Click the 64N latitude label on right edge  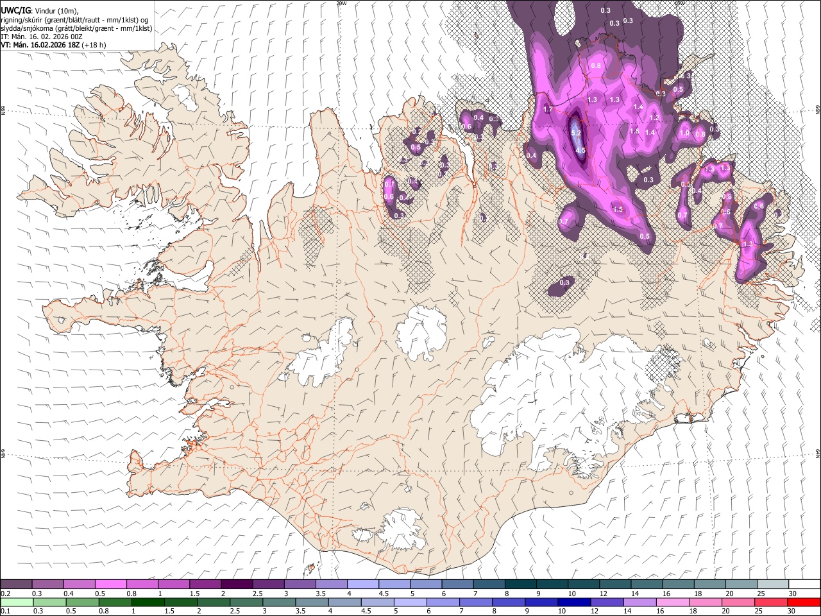click(818, 453)
